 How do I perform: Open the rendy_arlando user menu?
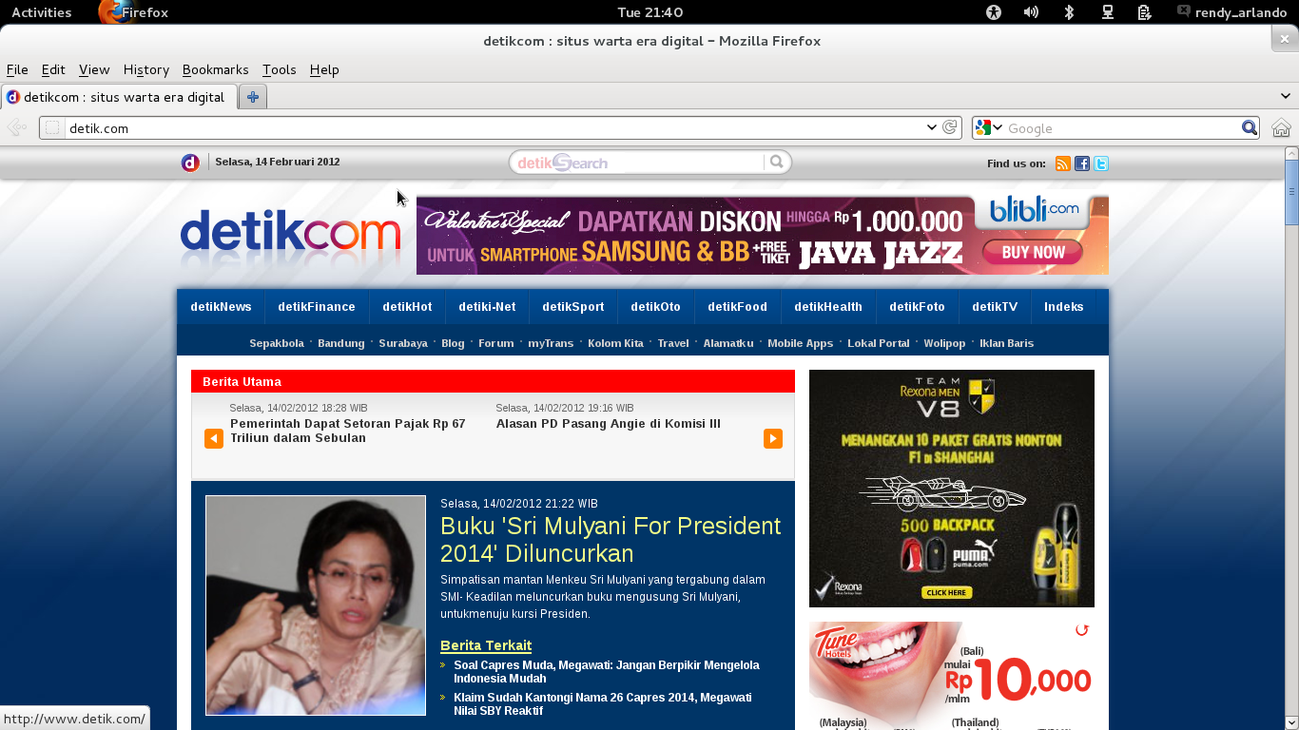coord(1231,12)
